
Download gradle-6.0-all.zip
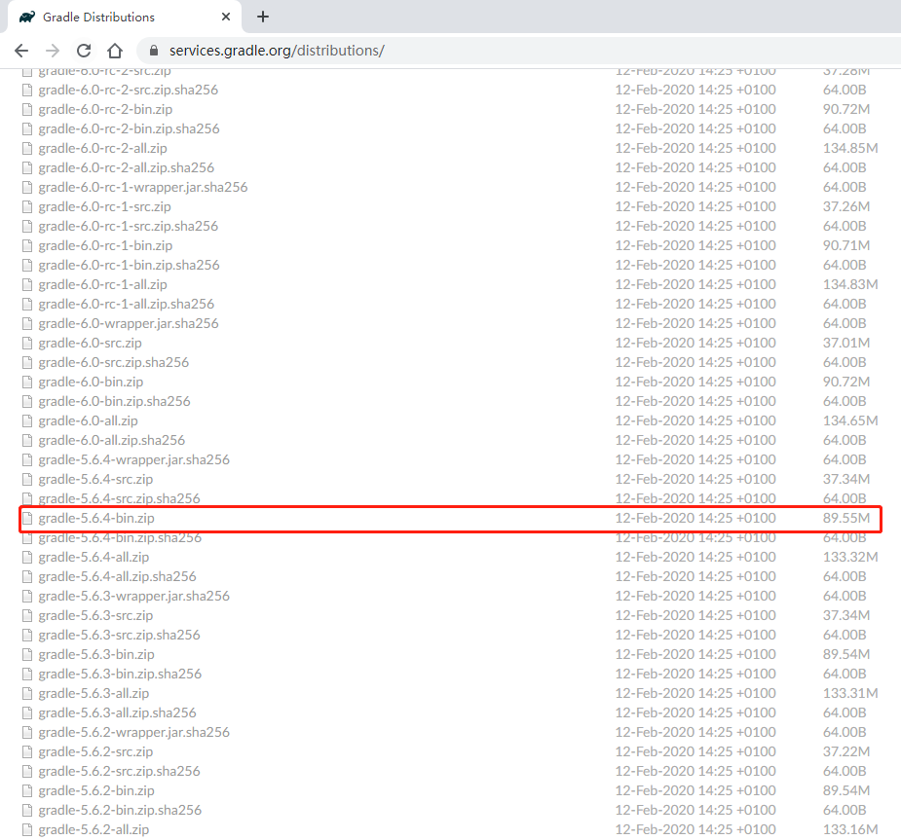88,420
